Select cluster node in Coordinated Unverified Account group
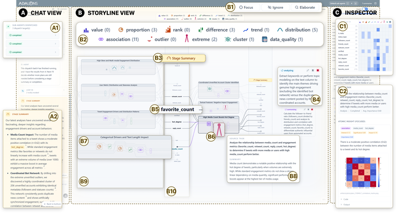 pyautogui.click(x=210, y=88)
